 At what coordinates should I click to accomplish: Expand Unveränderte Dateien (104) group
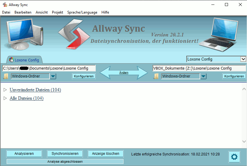5,90
